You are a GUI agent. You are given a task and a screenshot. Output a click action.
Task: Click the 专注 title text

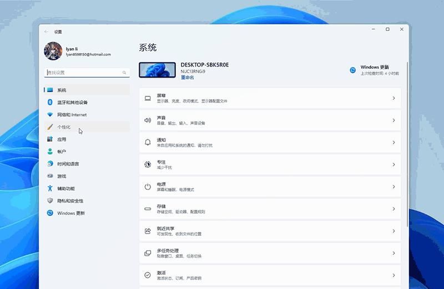click(162, 162)
